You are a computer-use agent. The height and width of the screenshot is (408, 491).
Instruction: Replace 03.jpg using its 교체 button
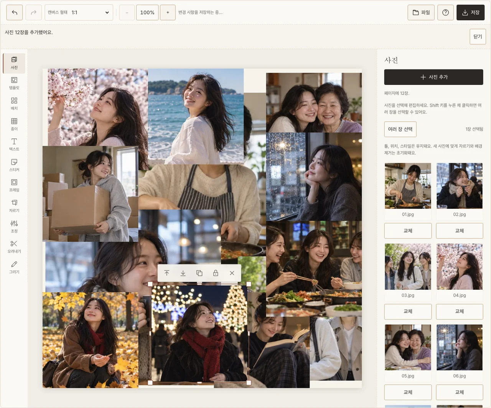click(x=408, y=311)
